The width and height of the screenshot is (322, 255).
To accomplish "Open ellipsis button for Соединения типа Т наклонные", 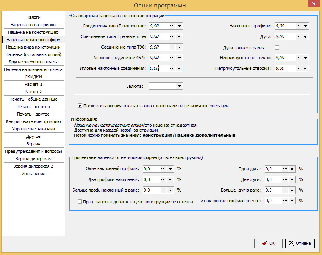I will (172, 26).
